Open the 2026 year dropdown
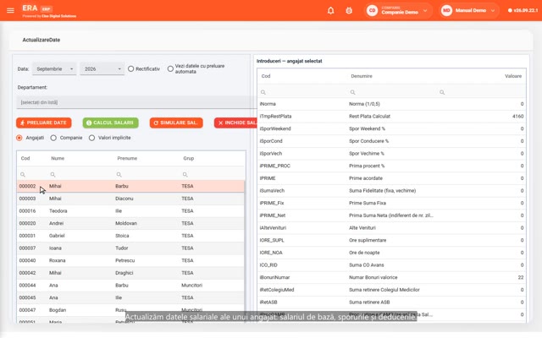 pos(102,68)
